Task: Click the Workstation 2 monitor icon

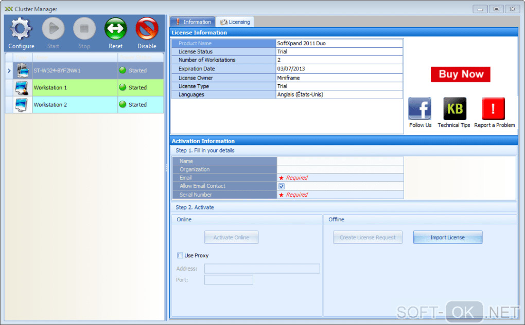Action: [x=21, y=105]
